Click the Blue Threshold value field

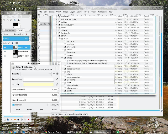pos(35,100)
